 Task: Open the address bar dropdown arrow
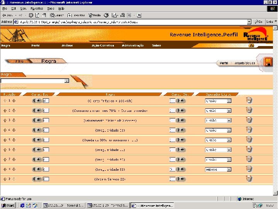pos(249,22)
